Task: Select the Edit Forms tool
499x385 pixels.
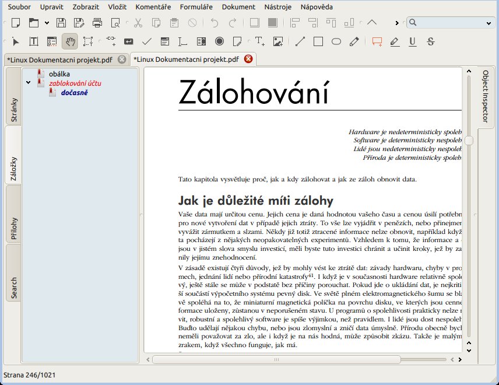Action: click(51, 41)
